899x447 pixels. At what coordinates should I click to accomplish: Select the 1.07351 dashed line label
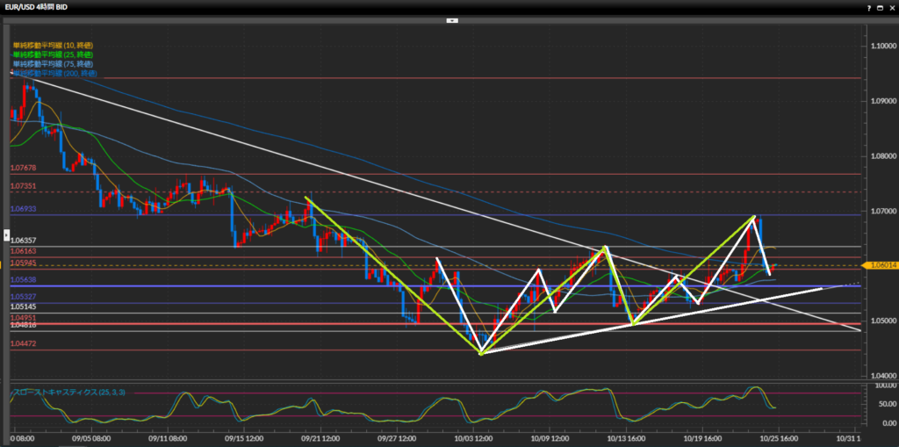23,186
